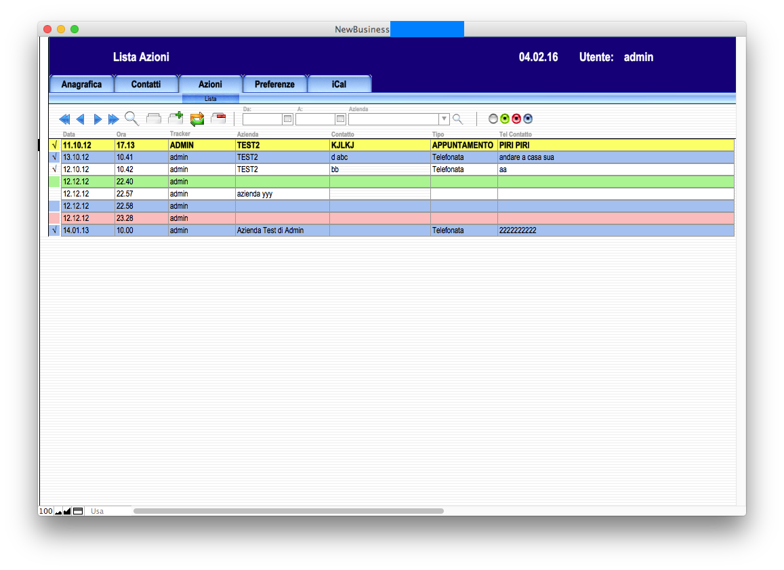The width and height of the screenshot is (784, 570).
Task: Click the ADMIN tracker cell in the yellow row
Action: point(201,145)
